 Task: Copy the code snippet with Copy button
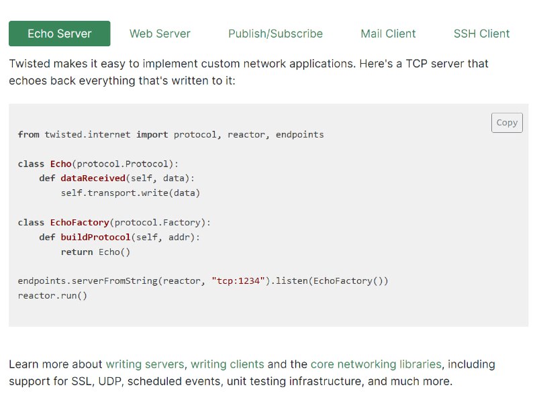pyautogui.click(x=507, y=123)
